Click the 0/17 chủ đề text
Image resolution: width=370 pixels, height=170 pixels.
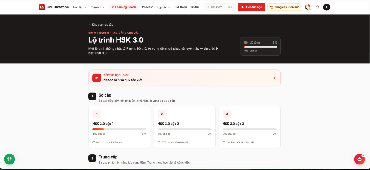[164, 134]
